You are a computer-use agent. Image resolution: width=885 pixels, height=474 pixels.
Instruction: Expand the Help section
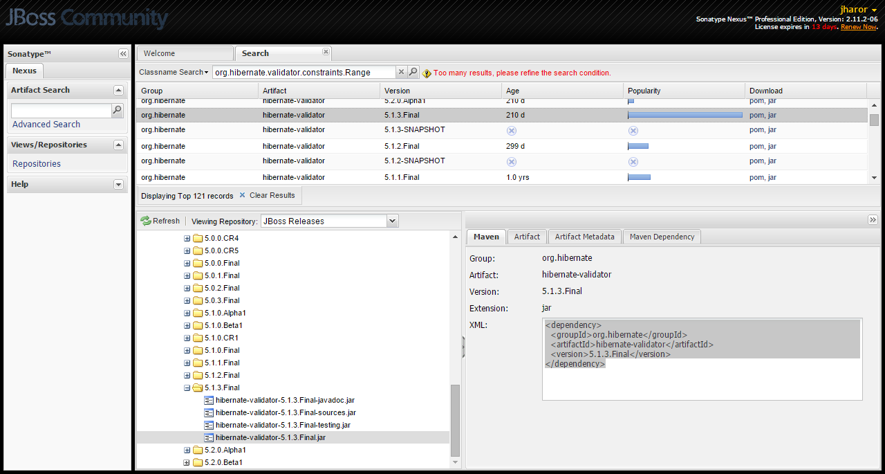pyautogui.click(x=118, y=184)
